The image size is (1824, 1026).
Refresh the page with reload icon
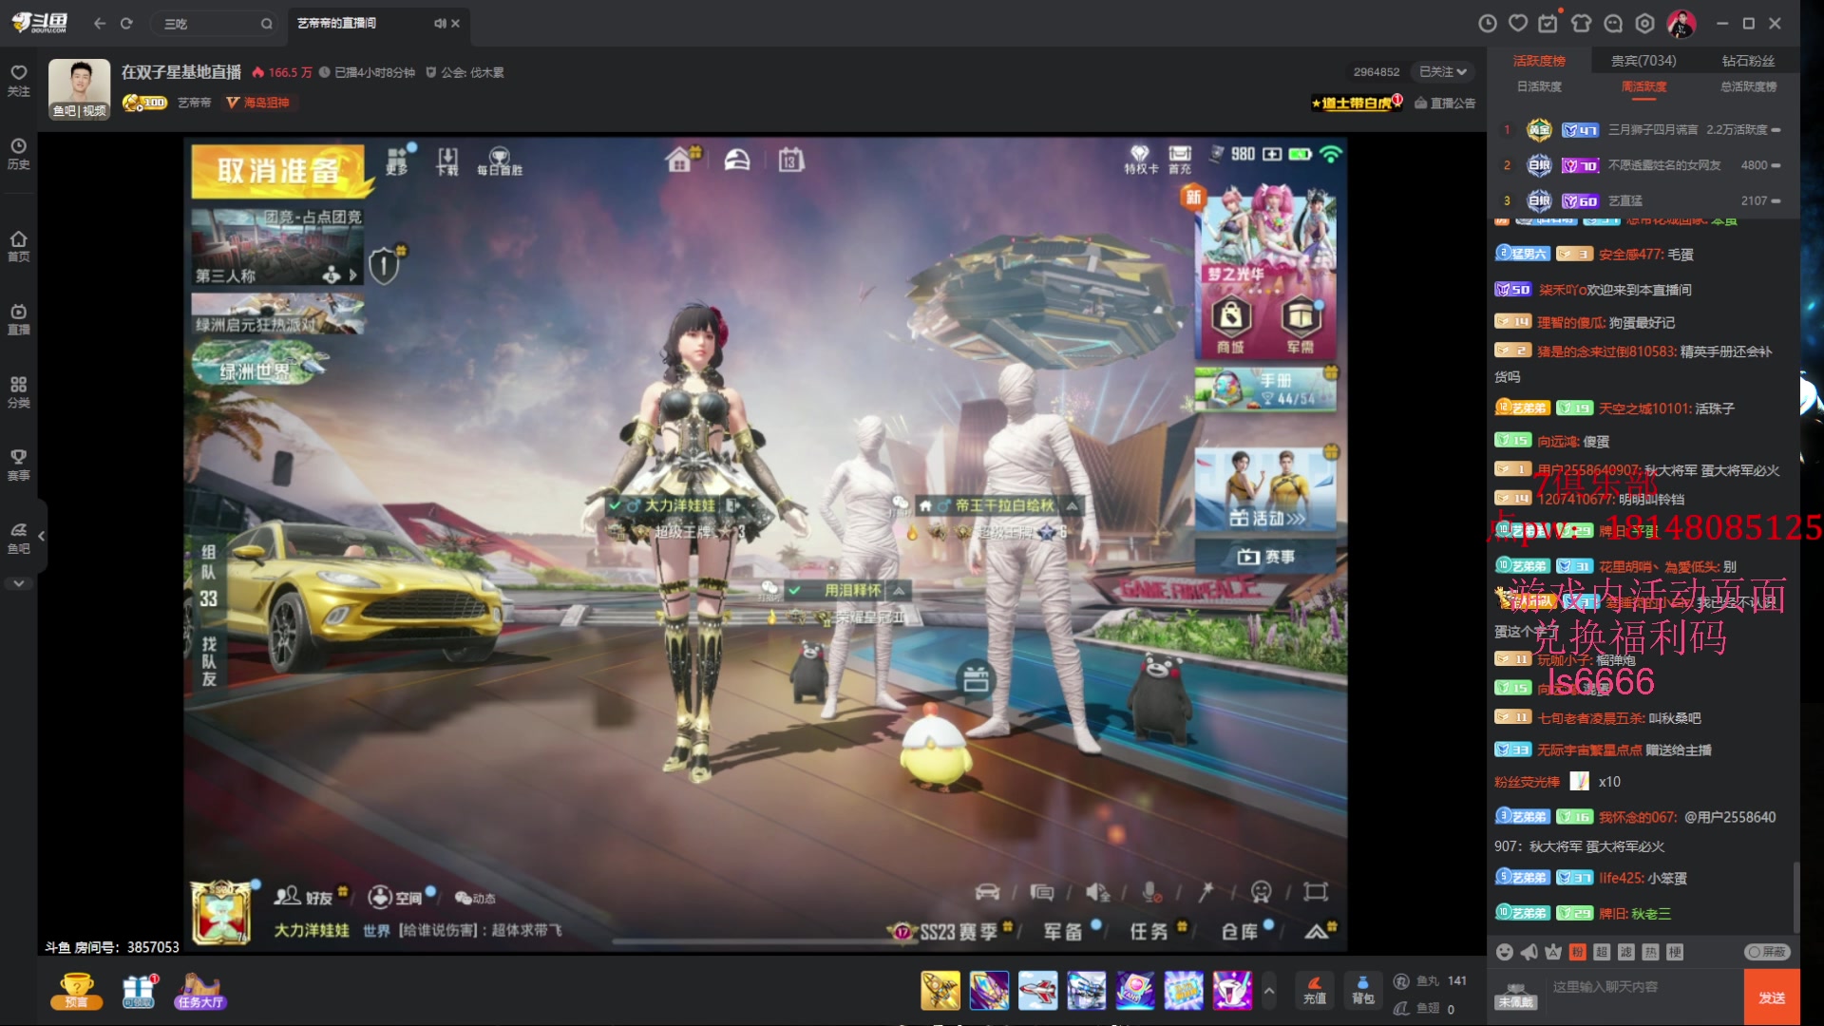coord(126,23)
